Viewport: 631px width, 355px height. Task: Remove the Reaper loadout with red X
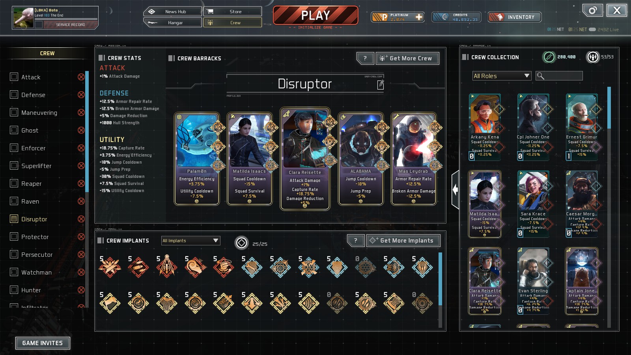tap(81, 183)
